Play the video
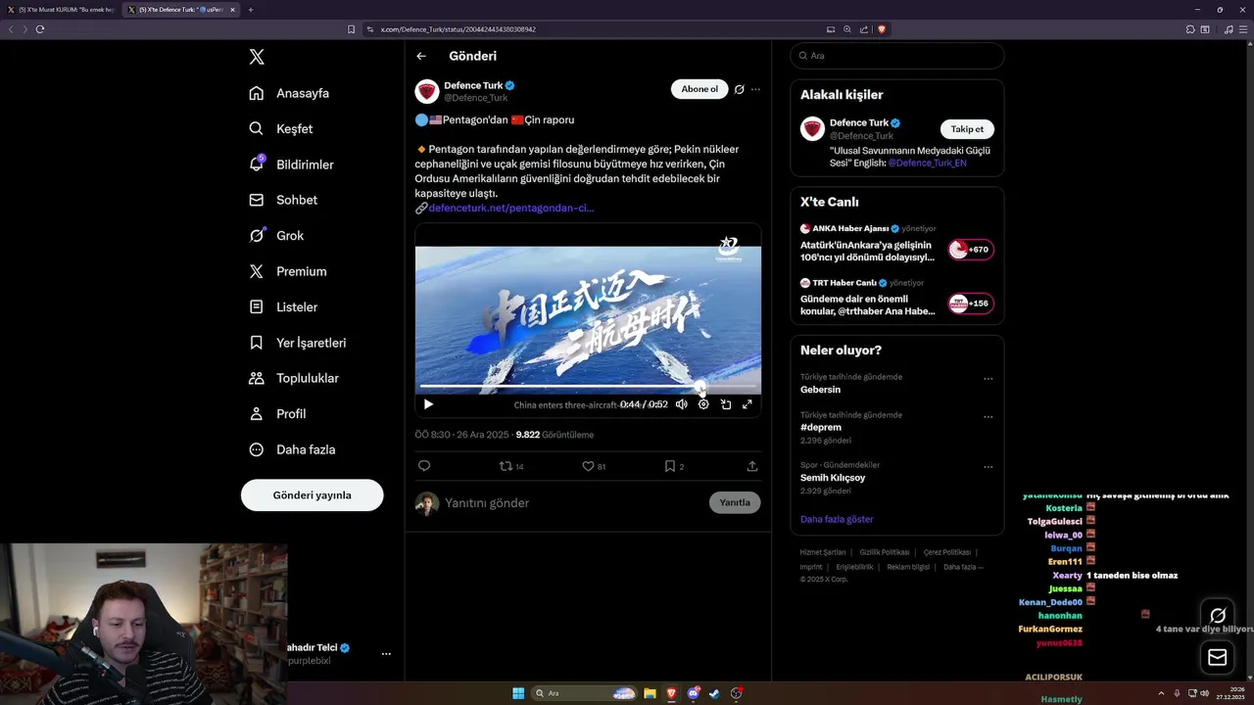Viewport: 1254px width, 705px height. [428, 404]
